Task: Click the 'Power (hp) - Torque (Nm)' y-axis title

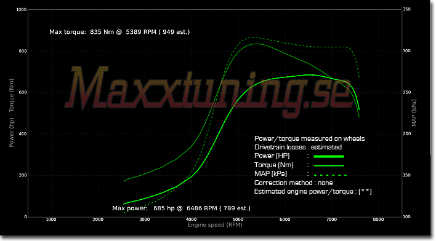Action: pos(12,113)
